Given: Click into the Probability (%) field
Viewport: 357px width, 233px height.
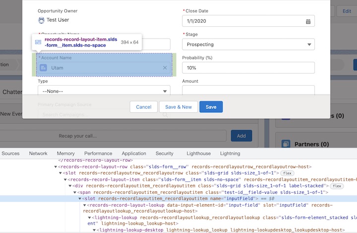Looking at the screenshot, I should (x=248, y=68).
